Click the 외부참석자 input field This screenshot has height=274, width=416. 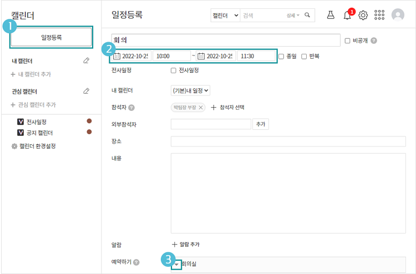tap(211, 124)
